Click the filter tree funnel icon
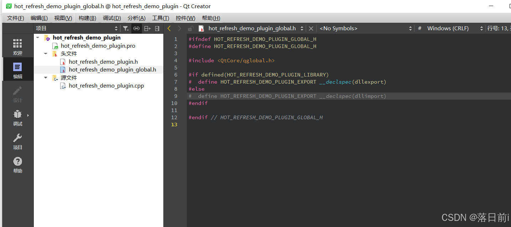Screen dimensions: 511x227 coord(126,28)
